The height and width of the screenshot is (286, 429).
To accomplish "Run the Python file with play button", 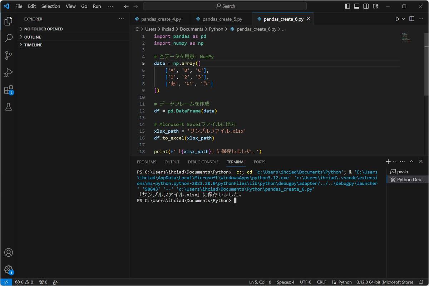I will point(397,19).
